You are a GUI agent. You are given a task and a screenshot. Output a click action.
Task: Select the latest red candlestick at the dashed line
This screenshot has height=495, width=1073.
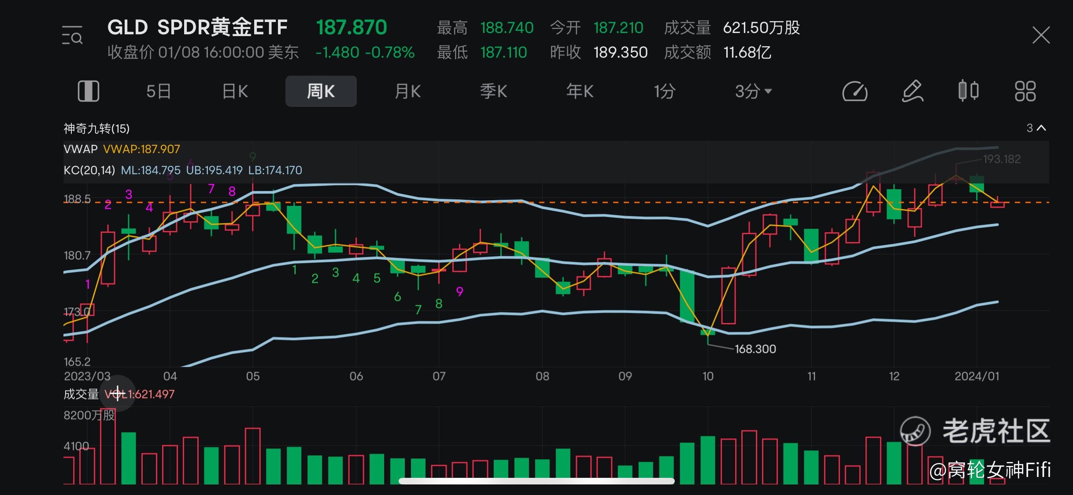(x=997, y=204)
